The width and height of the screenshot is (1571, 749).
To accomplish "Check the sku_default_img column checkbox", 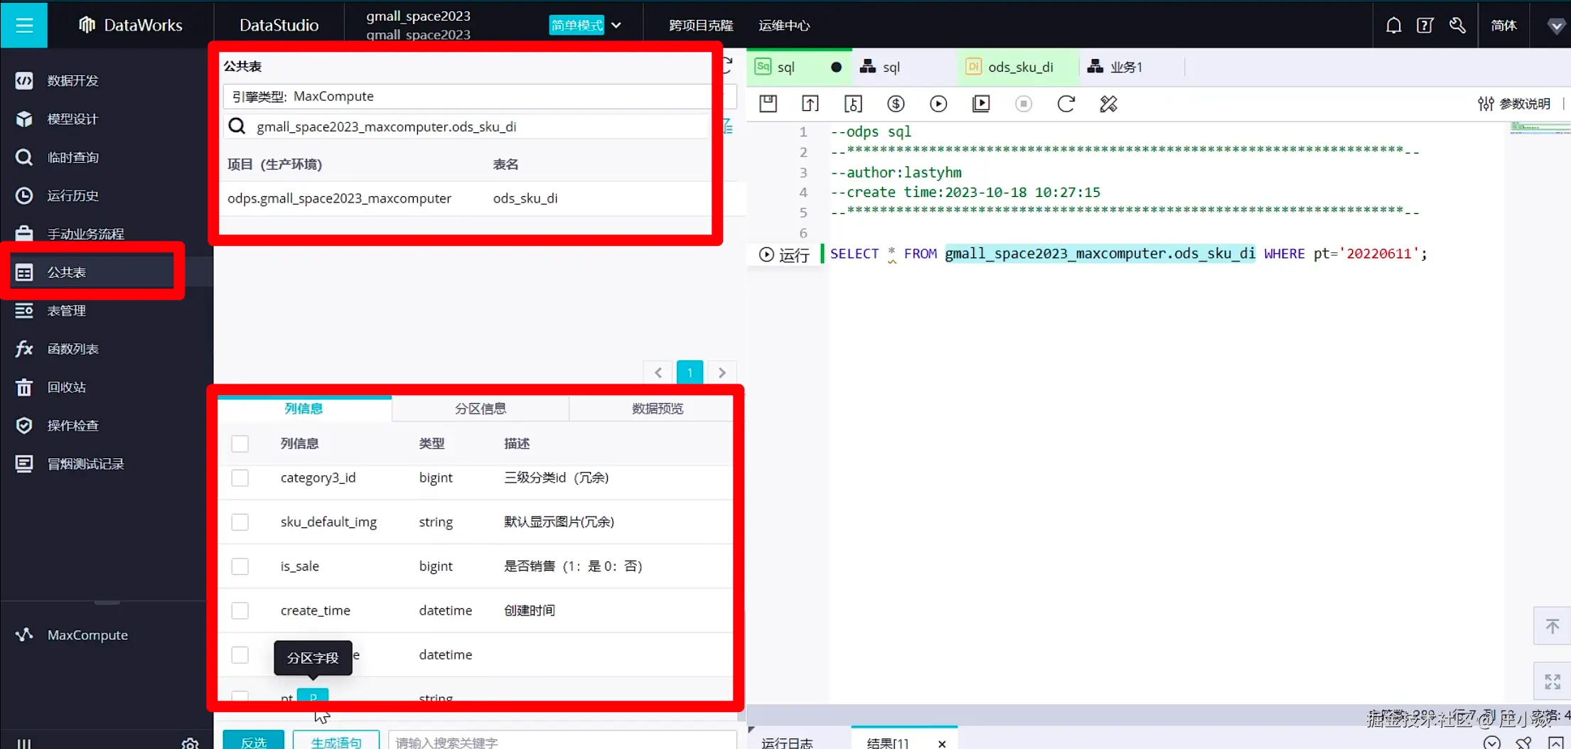I will (x=240, y=522).
